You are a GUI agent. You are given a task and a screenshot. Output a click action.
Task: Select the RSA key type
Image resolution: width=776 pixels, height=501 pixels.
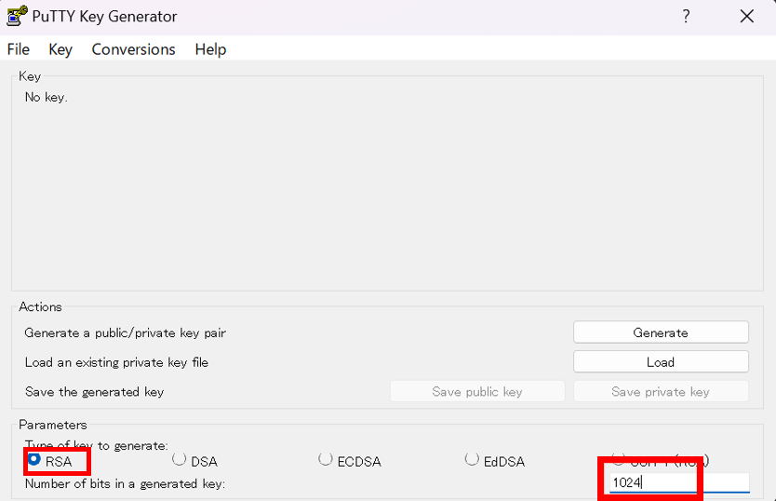pos(34,460)
